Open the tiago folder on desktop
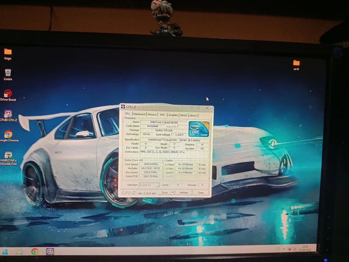This screenshot has width=349, height=262. pyautogui.click(x=8, y=54)
